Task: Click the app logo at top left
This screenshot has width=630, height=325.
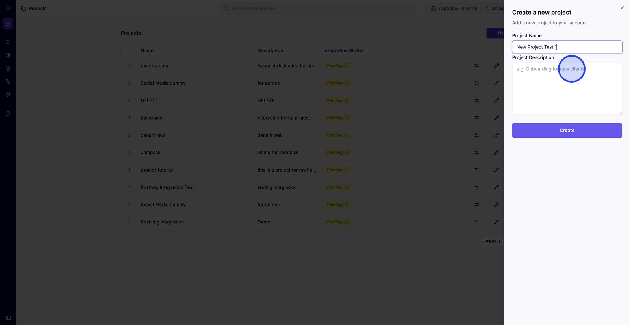Action: click(8, 8)
